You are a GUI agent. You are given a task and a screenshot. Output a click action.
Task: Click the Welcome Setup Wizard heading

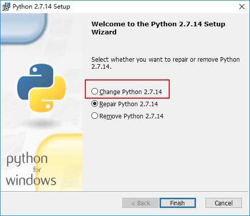[158, 28]
